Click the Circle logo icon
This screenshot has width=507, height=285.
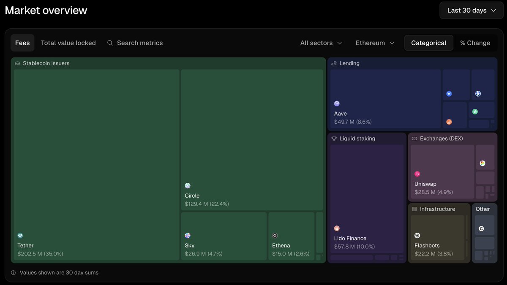click(x=188, y=186)
